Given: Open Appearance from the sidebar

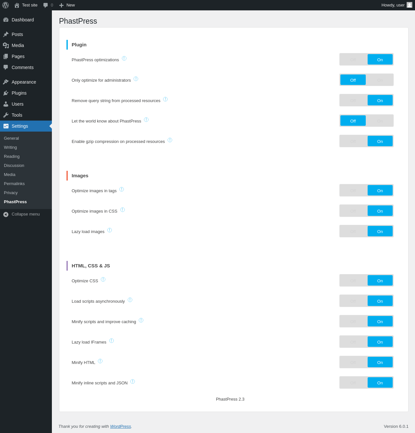Looking at the screenshot, I should [x=26, y=82].
